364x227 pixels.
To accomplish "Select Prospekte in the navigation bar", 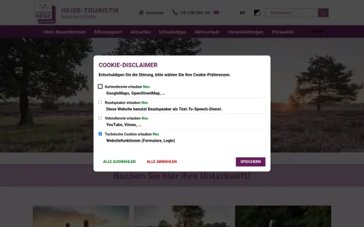I will [283, 32].
